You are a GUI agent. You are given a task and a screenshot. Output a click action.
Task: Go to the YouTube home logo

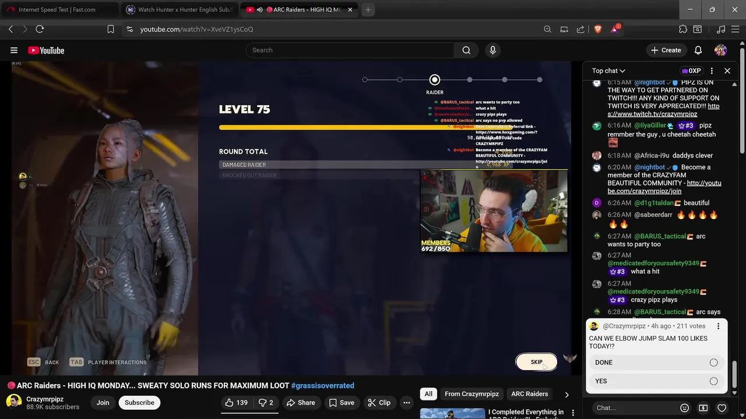tap(46, 51)
